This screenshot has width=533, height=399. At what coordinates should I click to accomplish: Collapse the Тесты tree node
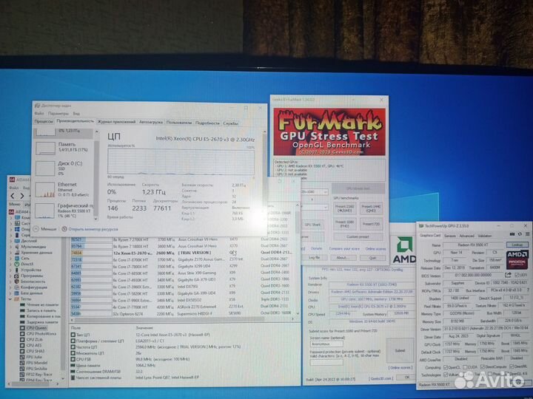point(10,299)
